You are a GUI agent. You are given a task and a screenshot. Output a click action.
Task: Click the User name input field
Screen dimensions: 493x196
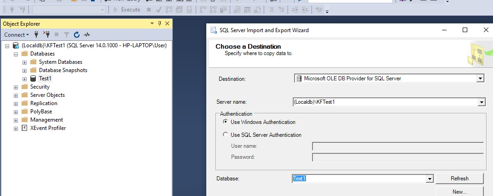click(398, 146)
